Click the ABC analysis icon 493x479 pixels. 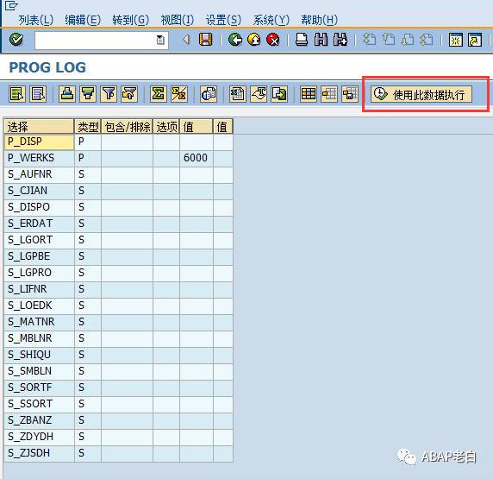[x=209, y=94]
